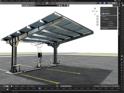This screenshot has height=93, width=124.
Task: Open the Scripting workspace tab
Action: coord(70,1)
